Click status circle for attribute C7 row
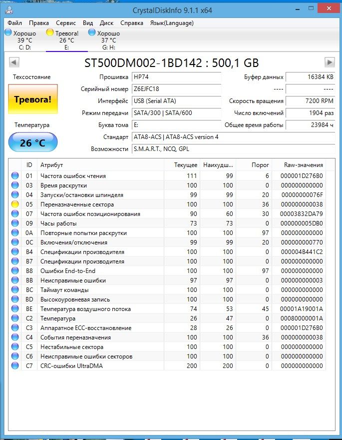 pyautogui.click(x=15, y=366)
